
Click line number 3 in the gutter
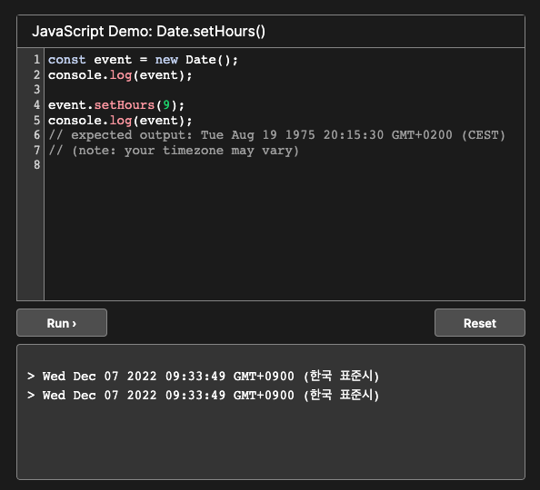(37, 90)
